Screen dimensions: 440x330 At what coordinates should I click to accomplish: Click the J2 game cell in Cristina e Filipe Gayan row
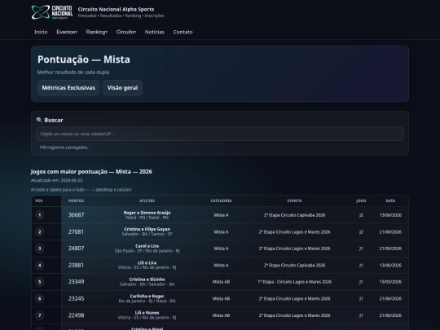(361, 232)
